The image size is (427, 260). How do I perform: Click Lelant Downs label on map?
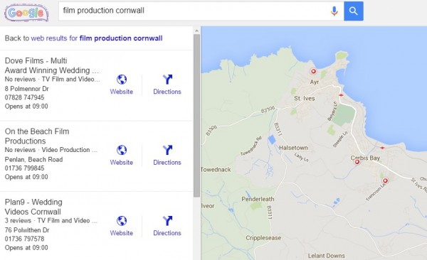[326, 256]
